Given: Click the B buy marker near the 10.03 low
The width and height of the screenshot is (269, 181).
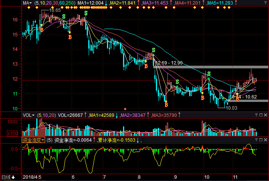Looking at the screenshot, I should 237,99.
